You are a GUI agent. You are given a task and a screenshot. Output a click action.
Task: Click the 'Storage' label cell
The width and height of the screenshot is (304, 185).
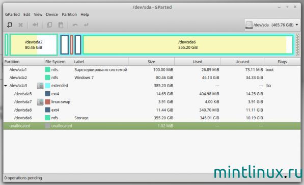(81, 118)
